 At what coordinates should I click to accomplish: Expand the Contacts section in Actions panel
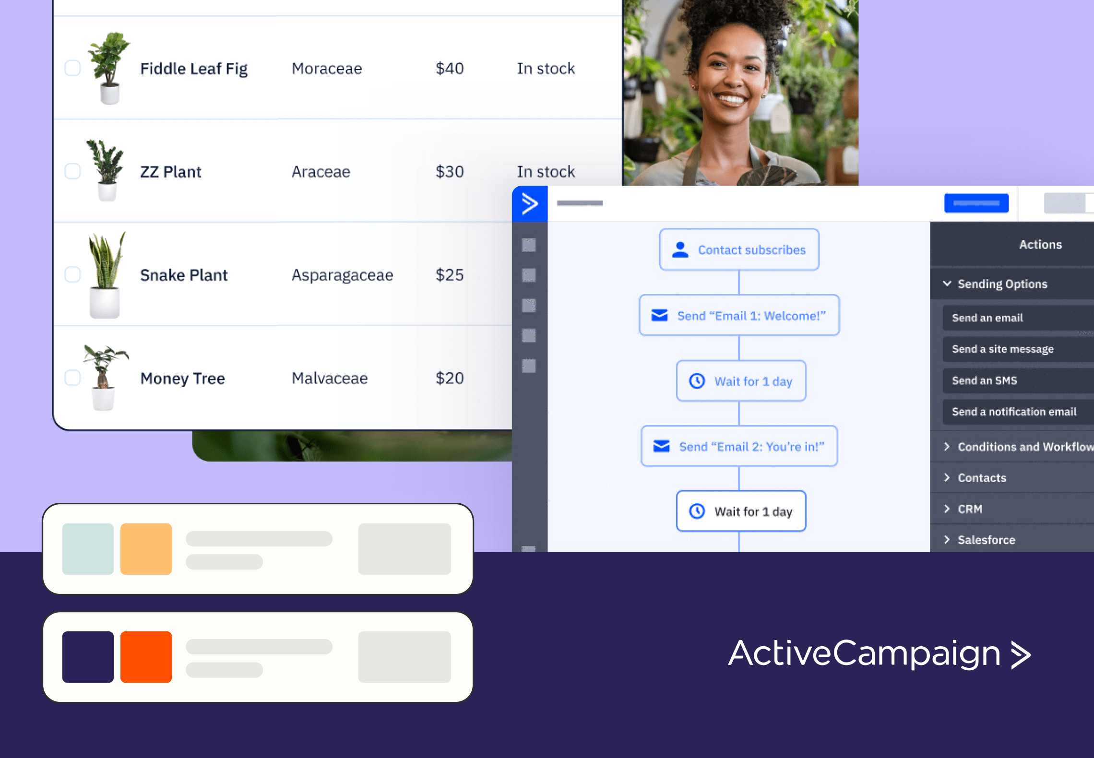pos(982,478)
